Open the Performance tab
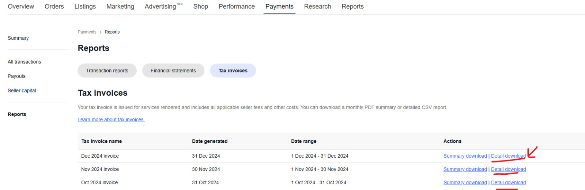Image resolution: width=585 pixels, height=190 pixels. pyautogui.click(x=237, y=7)
